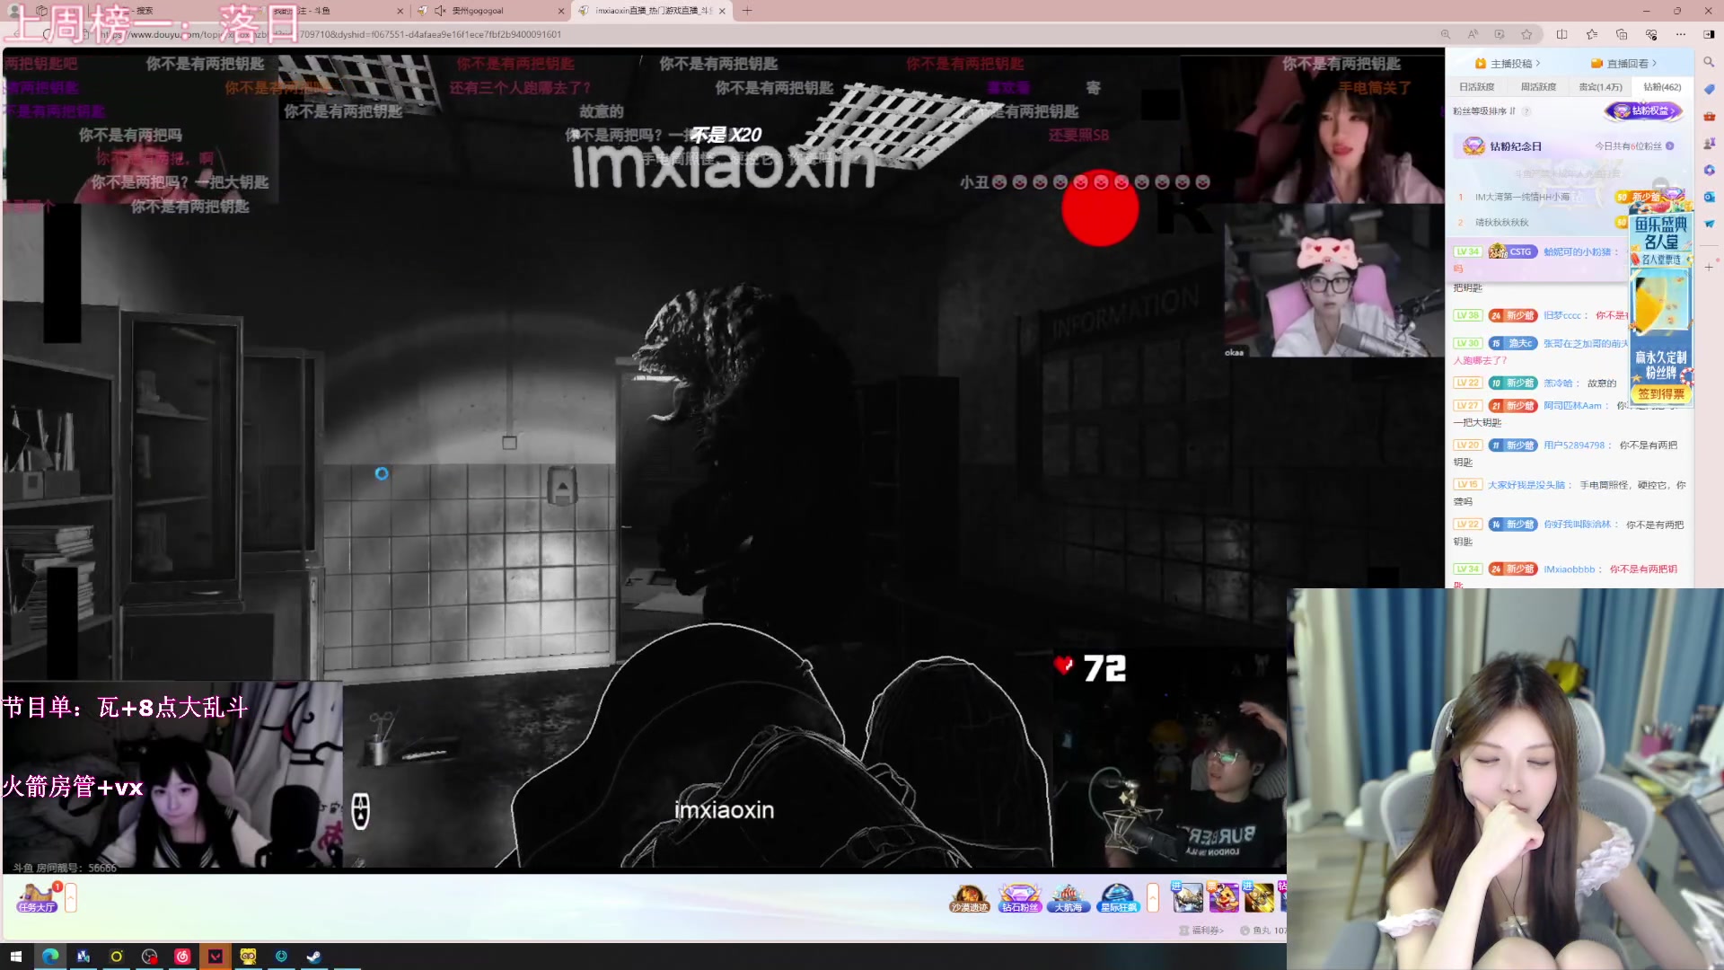Image resolution: width=1724 pixels, height=970 pixels.
Task: Open the 福利券 coupon link
Action: tap(1201, 930)
